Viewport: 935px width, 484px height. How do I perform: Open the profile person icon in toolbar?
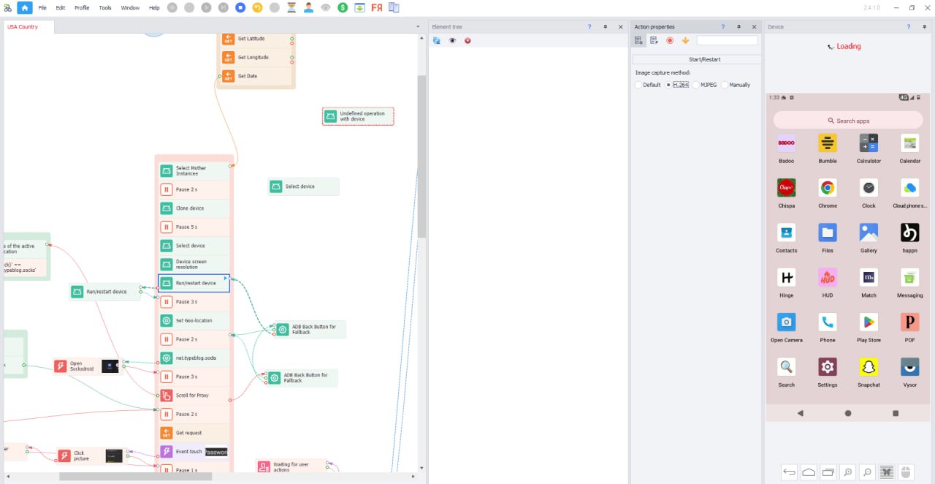[308, 7]
